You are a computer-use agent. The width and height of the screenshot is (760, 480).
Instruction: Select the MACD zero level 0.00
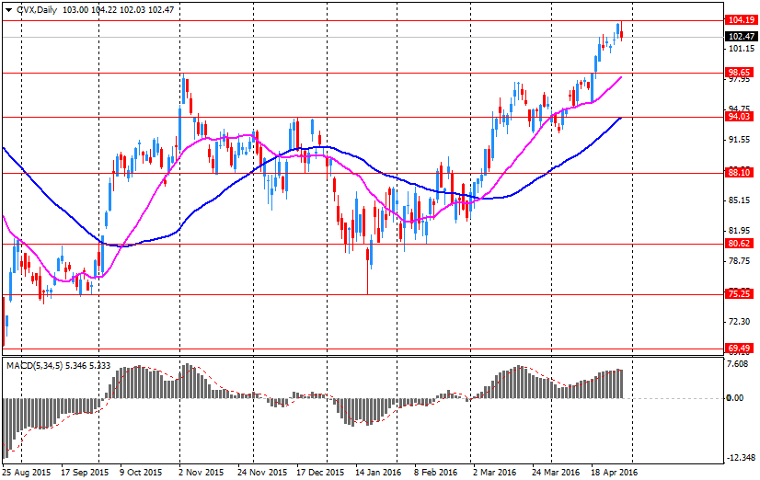pos(735,398)
